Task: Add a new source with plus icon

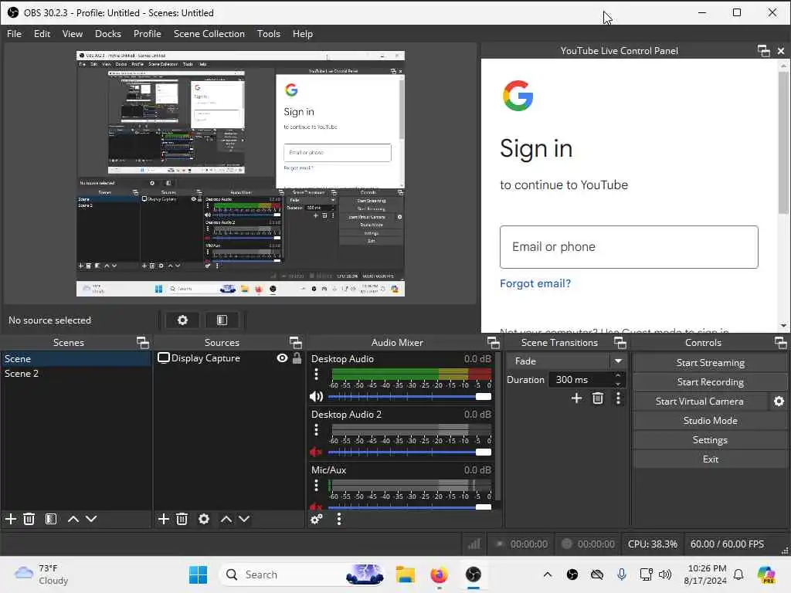Action: [164, 519]
